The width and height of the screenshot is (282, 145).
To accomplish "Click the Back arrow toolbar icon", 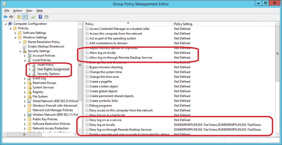I will coord(5,17).
